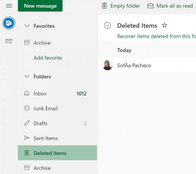Image resolution: width=196 pixels, height=174 pixels.
Task: Click the Sent Items paper plane icon
Action: point(27,138)
